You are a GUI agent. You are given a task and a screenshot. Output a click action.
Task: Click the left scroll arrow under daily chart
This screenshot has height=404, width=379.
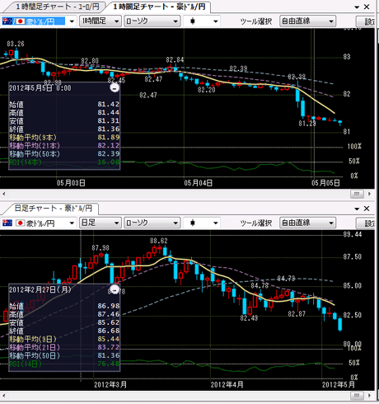[x=4, y=396]
